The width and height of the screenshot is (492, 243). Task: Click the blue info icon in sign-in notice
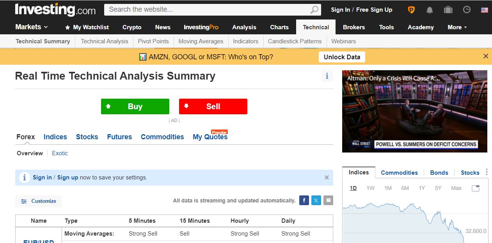(x=24, y=177)
